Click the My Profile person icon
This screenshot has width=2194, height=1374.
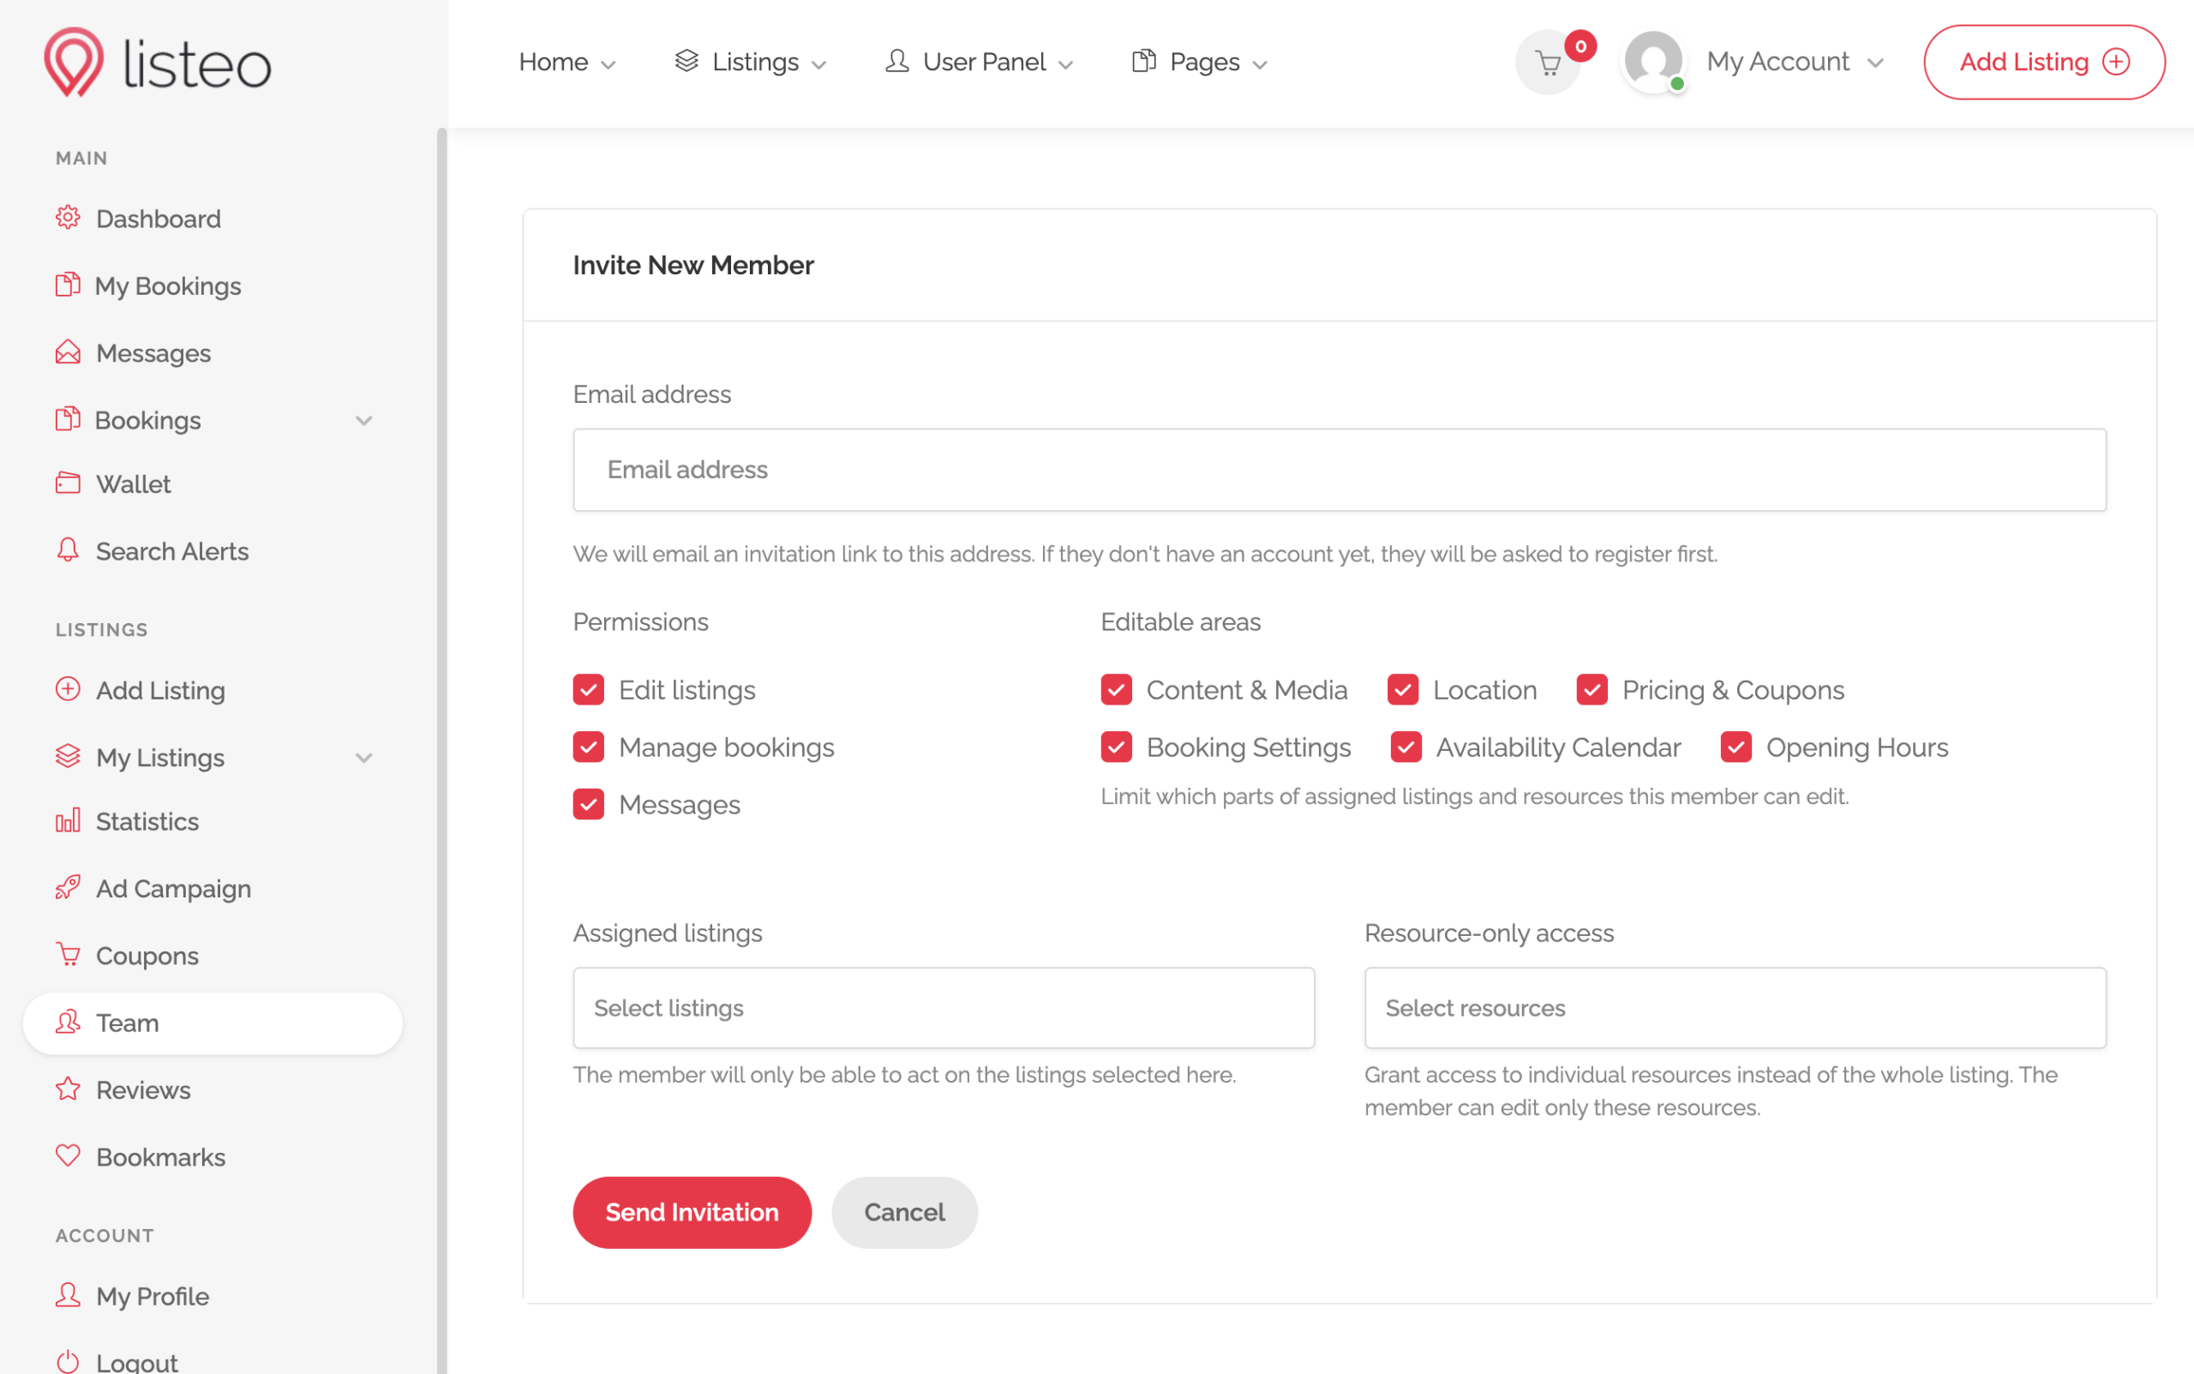click(69, 1296)
